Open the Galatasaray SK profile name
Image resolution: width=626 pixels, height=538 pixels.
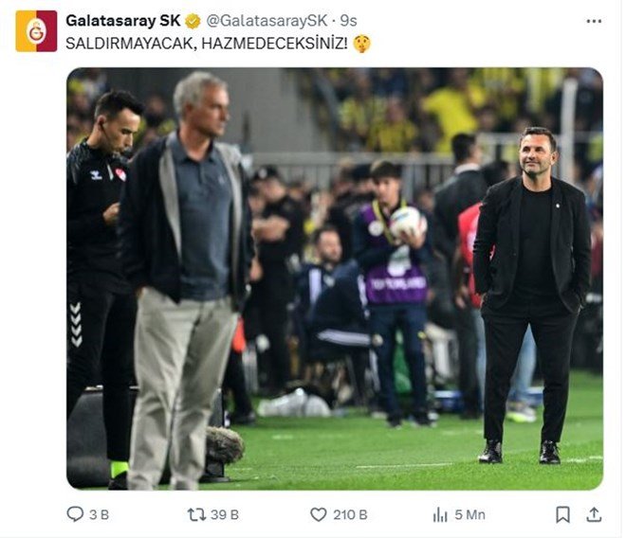coord(123,21)
